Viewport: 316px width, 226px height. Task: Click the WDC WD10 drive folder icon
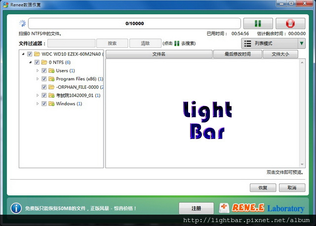coord(37,54)
